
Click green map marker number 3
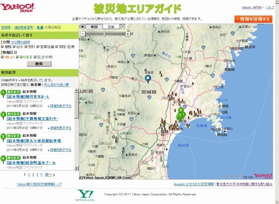pos(181,110)
